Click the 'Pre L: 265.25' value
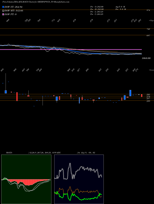 (x=97, y=12)
